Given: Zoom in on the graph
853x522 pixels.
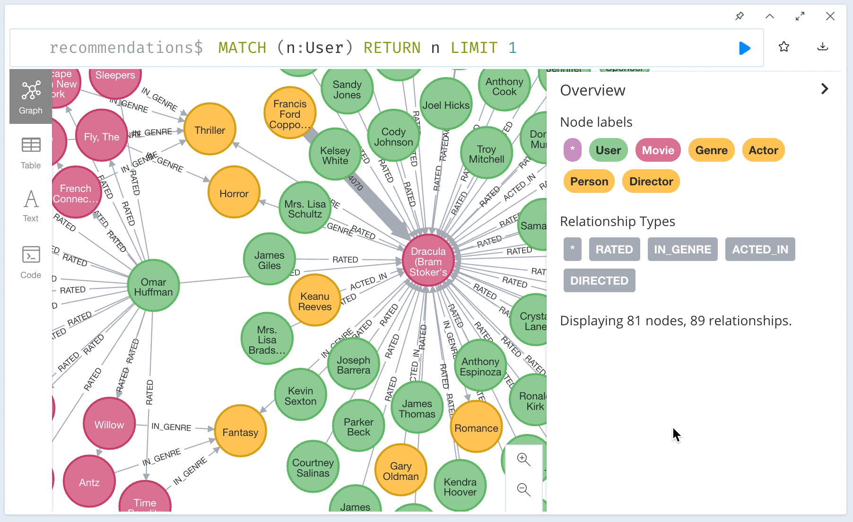Looking at the screenshot, I should click(523, 460).
